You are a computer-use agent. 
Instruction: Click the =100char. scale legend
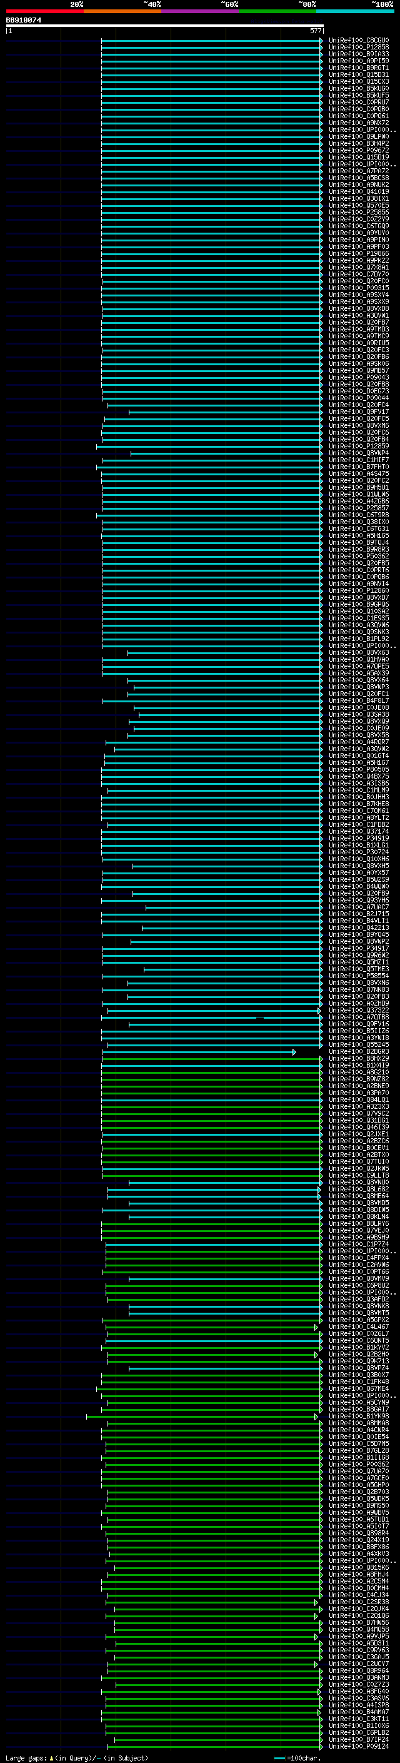[297, 1757]
